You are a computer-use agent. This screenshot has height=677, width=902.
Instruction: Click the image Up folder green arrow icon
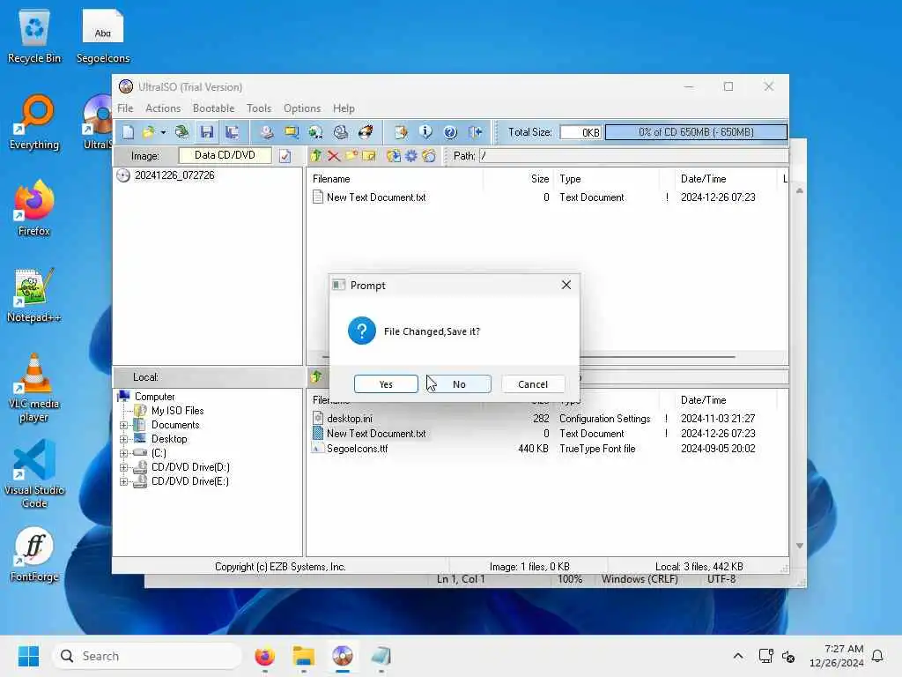pyautogui.click(x=316, y=155)
